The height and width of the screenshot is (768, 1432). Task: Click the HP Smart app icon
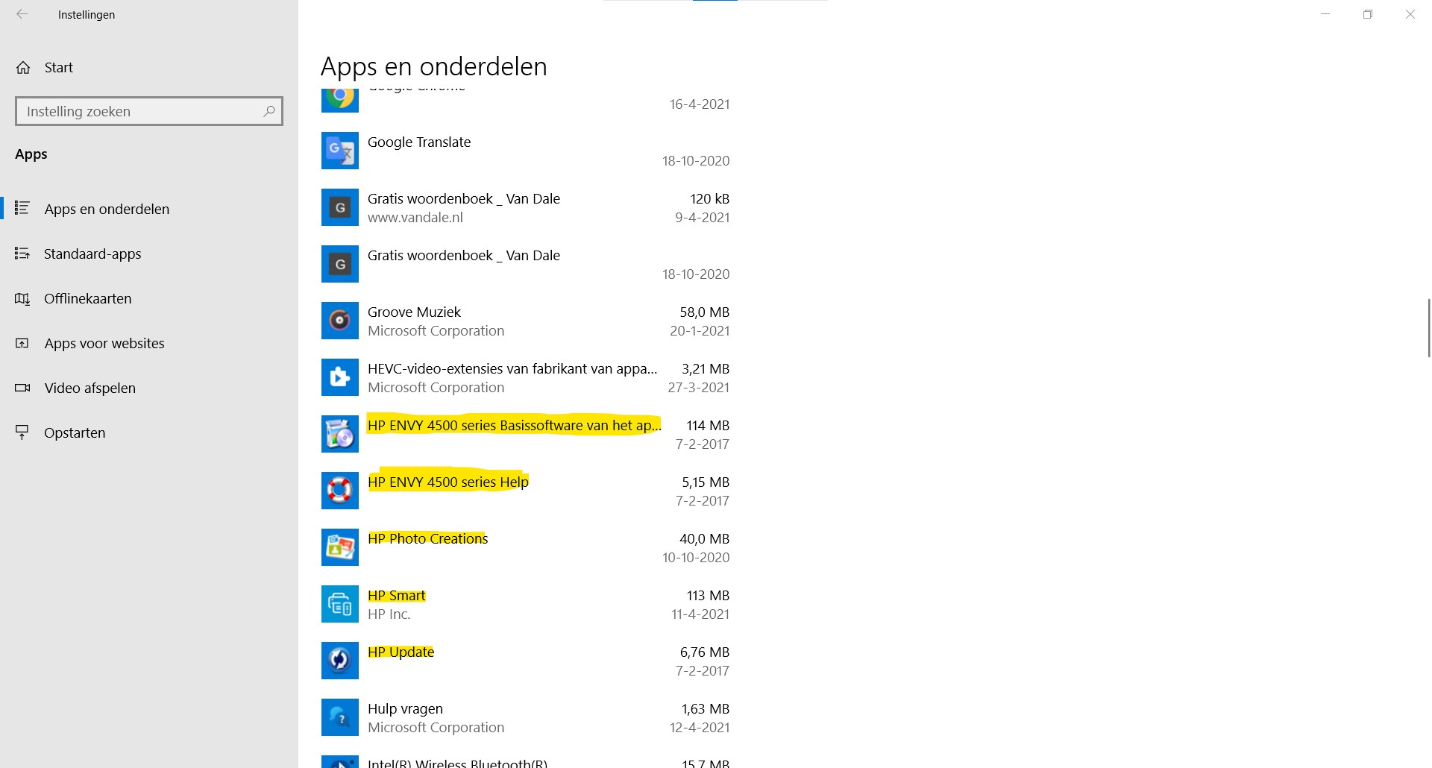[x=340, y=604]
